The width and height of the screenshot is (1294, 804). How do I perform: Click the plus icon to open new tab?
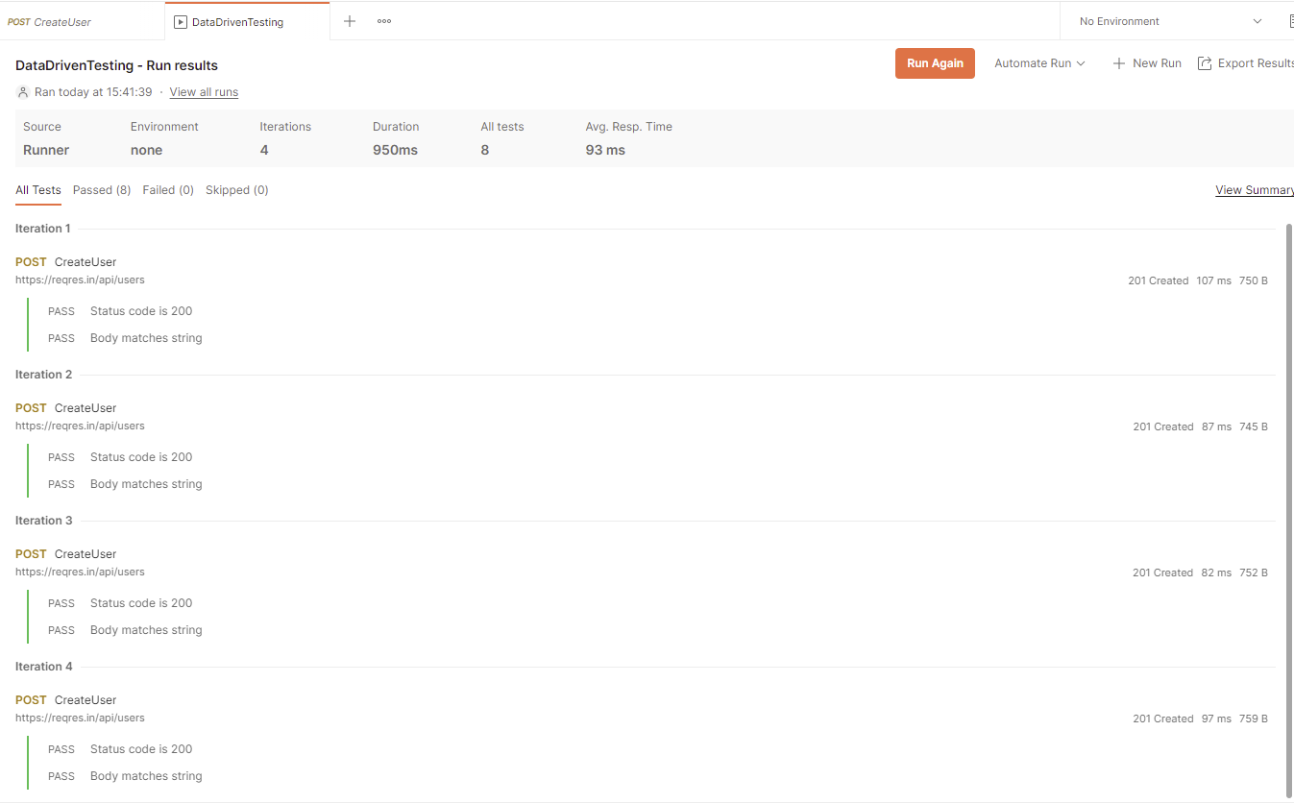[x=350, y=21]
